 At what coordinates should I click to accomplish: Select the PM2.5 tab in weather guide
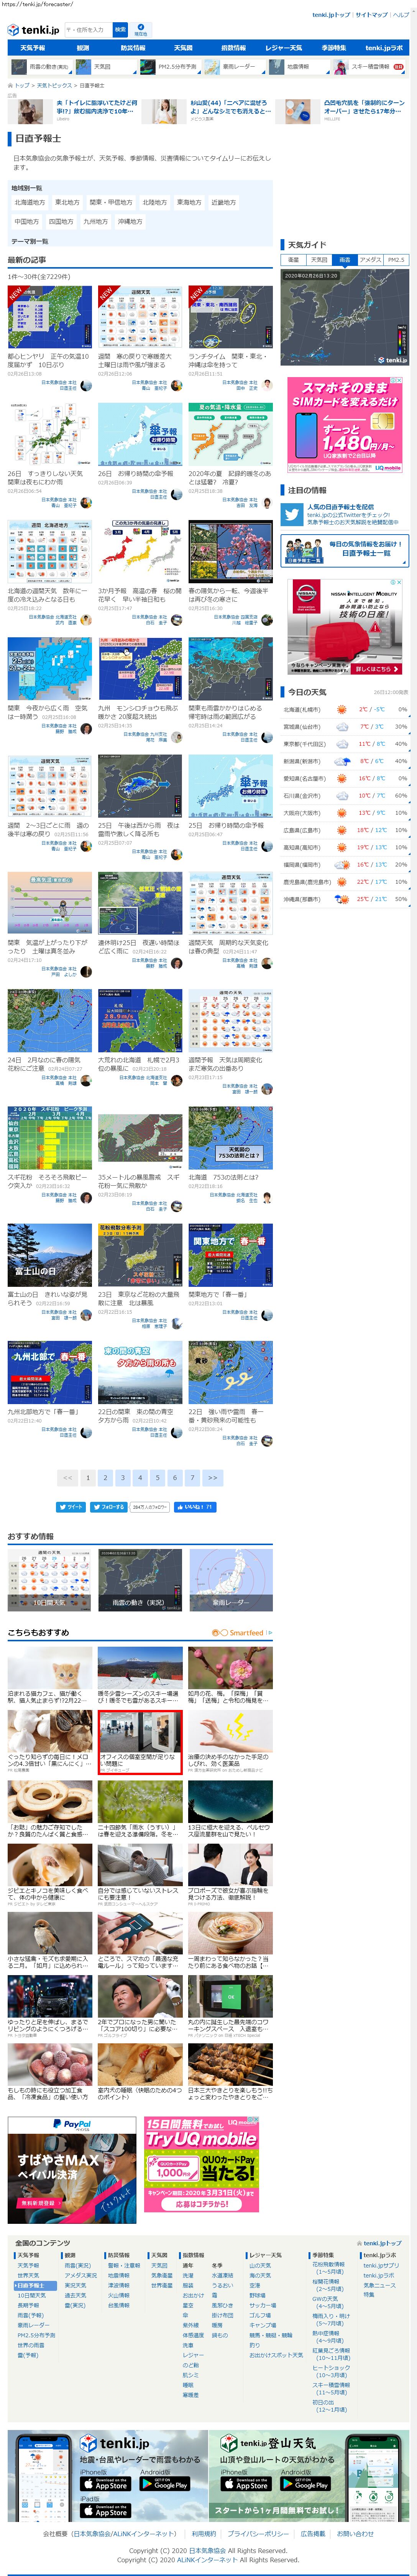[x=396, y=260]
